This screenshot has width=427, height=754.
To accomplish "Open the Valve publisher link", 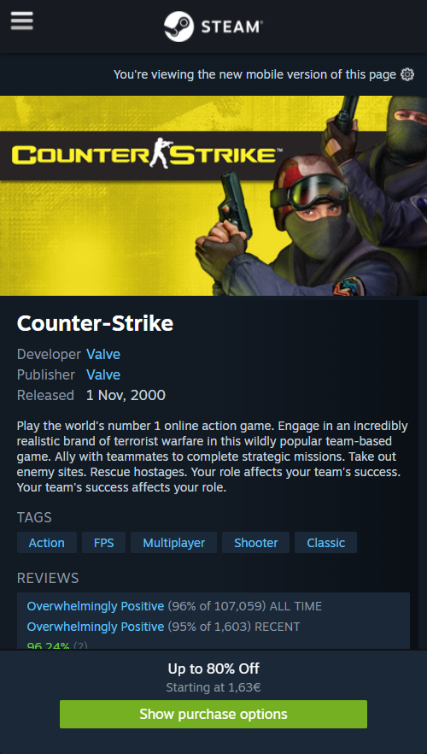I will 103,374.
